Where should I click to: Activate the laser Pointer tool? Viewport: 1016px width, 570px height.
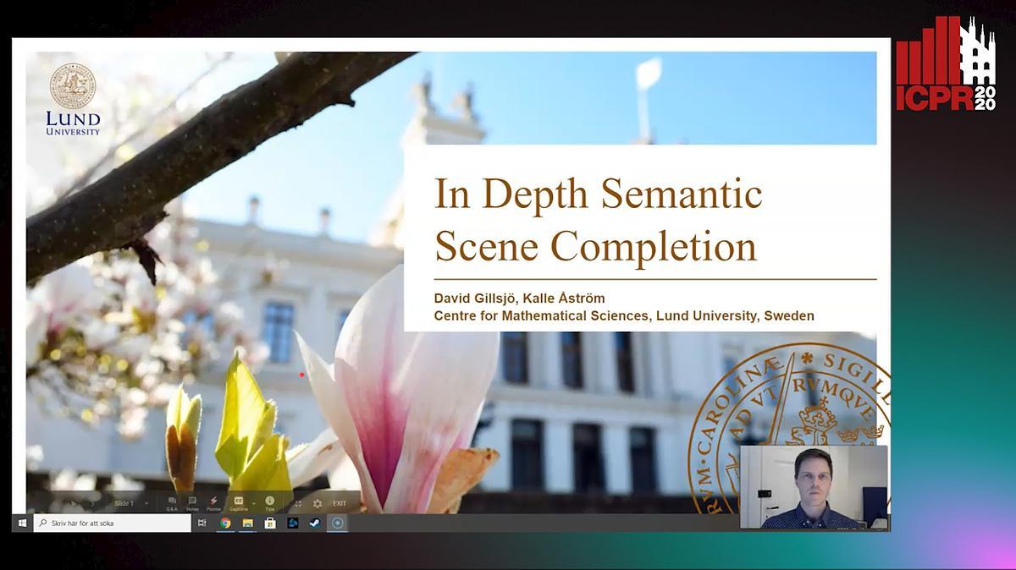point(214,503)
